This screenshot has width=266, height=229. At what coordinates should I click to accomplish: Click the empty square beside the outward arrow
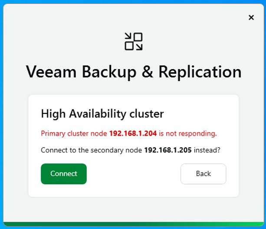[x=129, y=46]
